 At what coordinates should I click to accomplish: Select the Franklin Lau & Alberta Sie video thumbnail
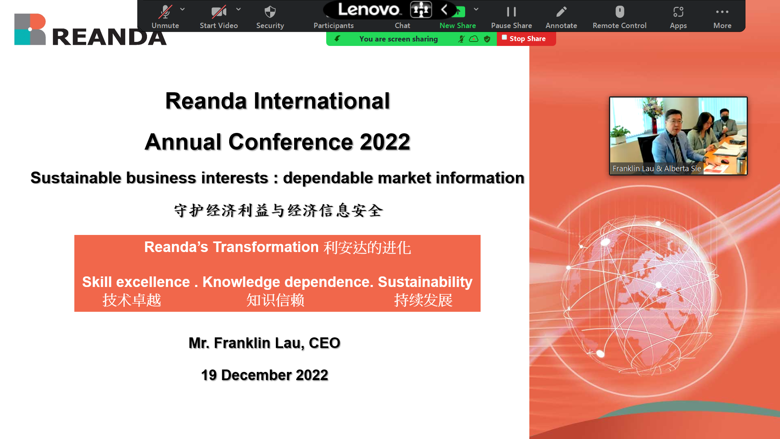coord(678,136)
